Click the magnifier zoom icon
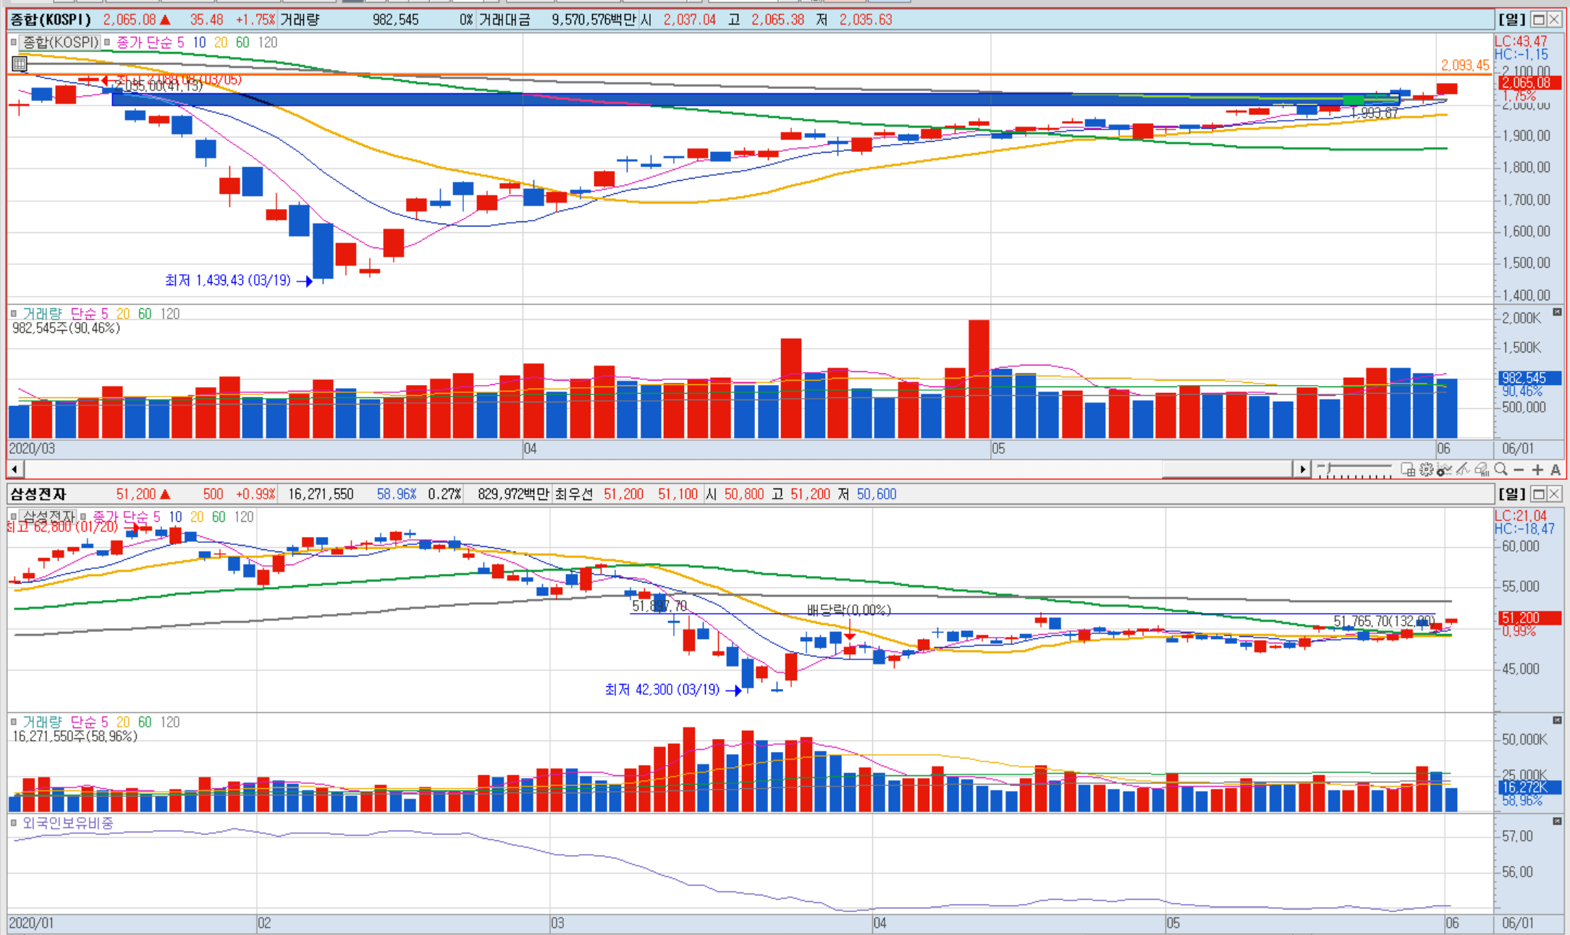The image size is (1570, 935). (x=1501, y=470)
